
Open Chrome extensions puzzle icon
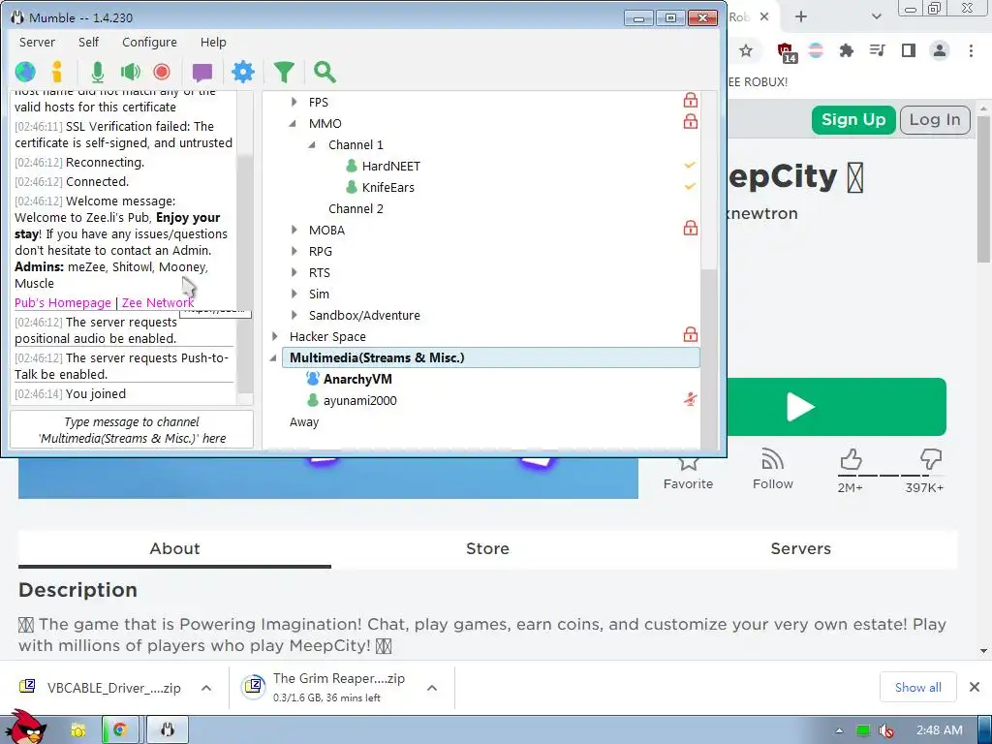[x=846, y=50]
